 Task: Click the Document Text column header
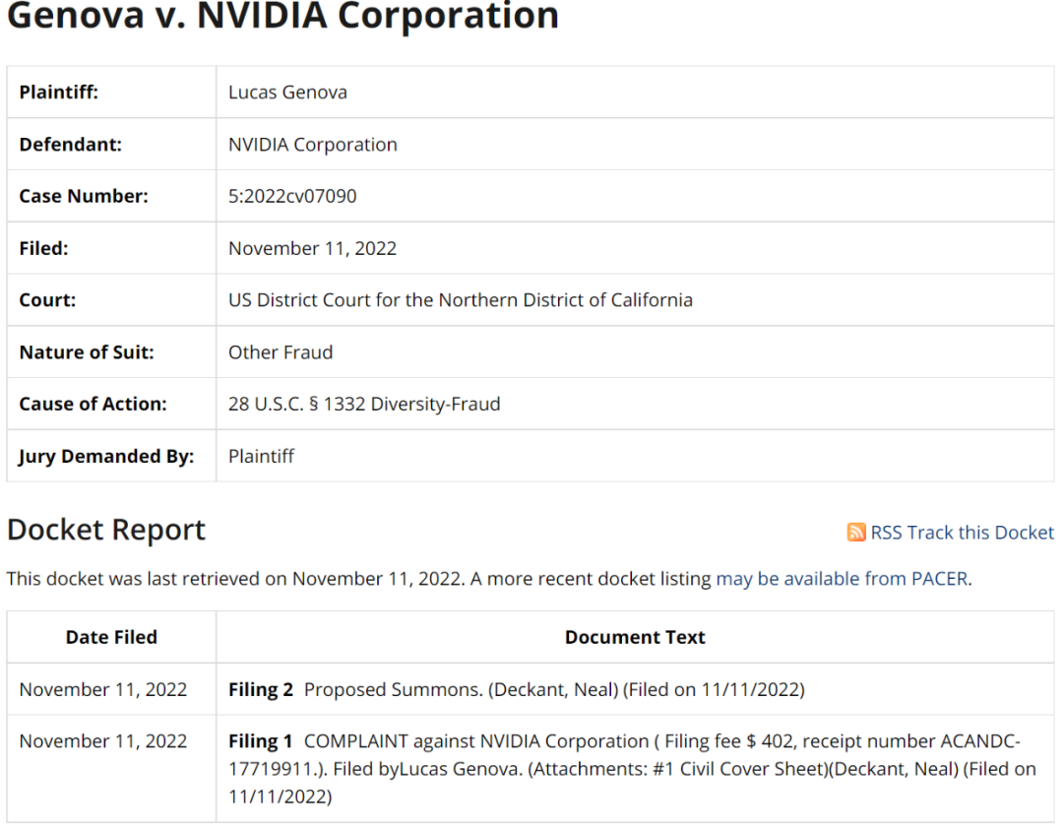(x=635, y=637)
